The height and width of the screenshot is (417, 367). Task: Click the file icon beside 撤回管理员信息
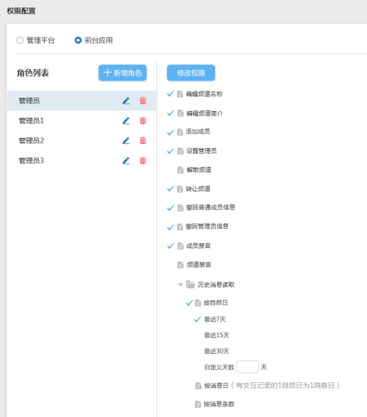(180, 227)
